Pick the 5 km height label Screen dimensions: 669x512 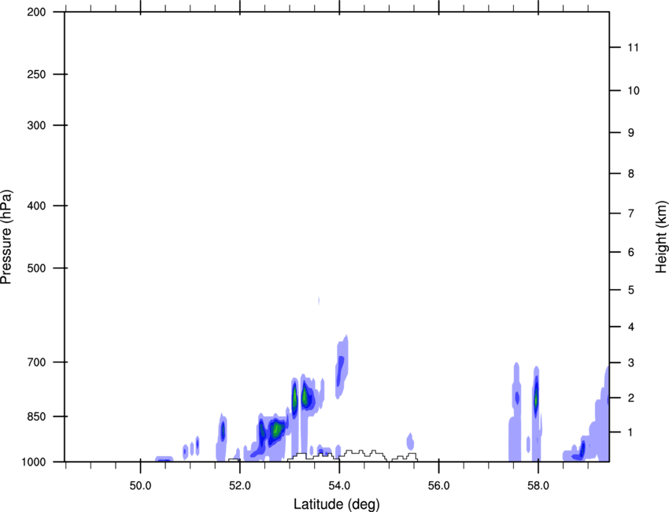coord(631,290)
